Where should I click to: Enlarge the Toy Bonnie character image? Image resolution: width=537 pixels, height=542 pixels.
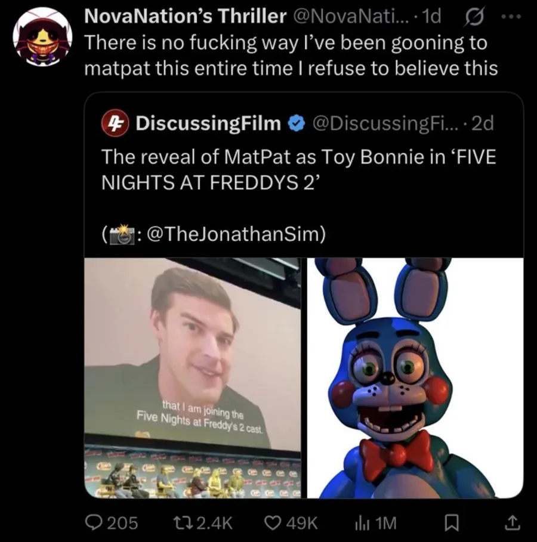415,378
